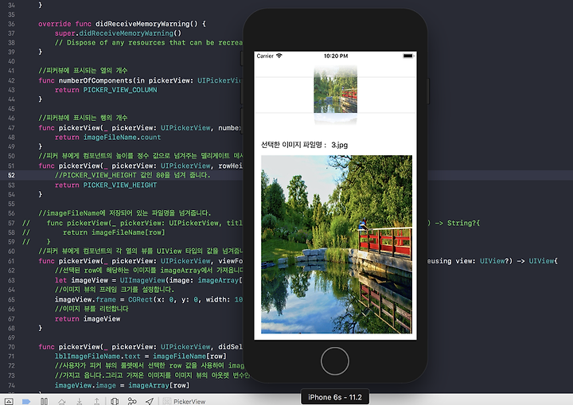Click line number 61 in the gutter
The image size is (573, 405).
pyautogui.click(x=12, y=261)
